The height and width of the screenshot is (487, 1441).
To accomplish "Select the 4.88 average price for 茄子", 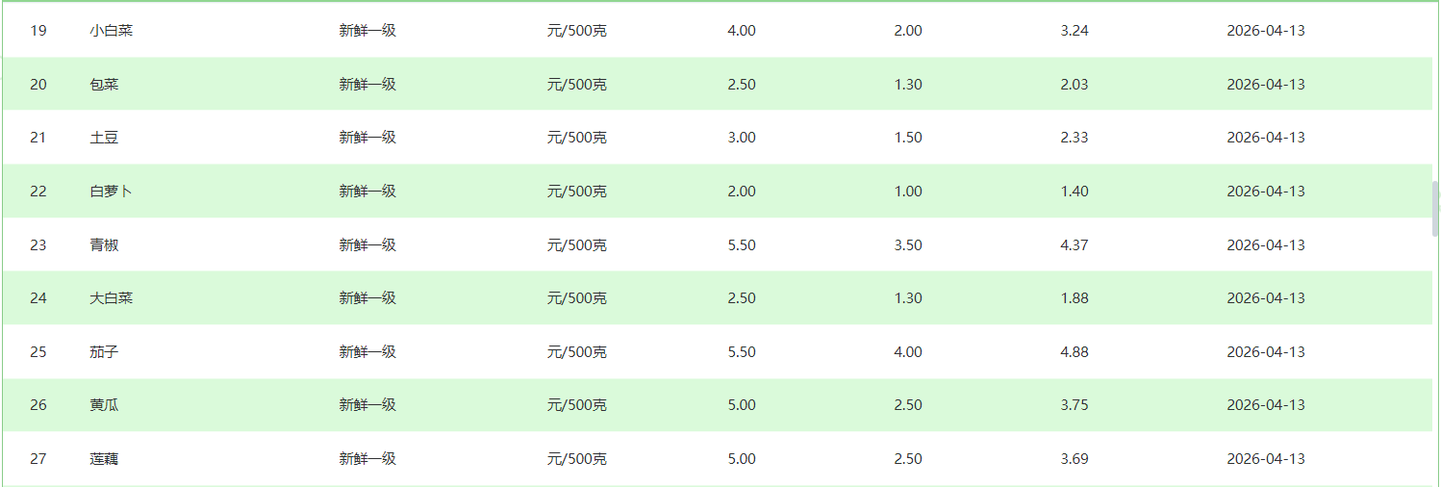I will pos(1074,352).
